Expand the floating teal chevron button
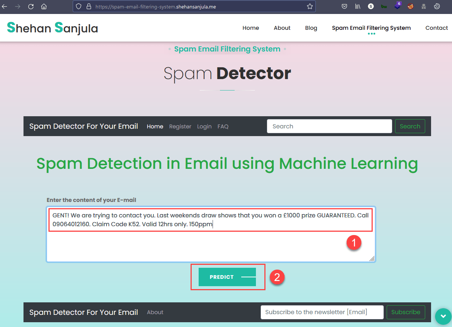Viewport: 452px width, 327px height. point(443,316)
